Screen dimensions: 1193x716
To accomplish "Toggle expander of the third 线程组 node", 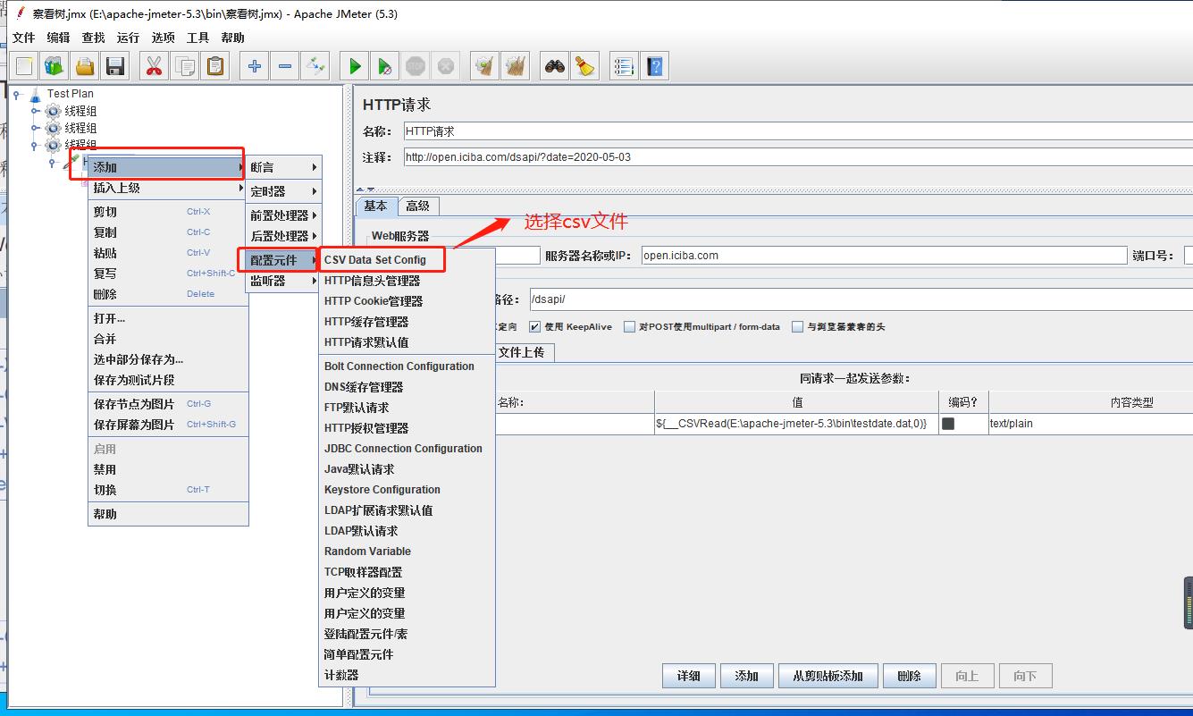I will (x=36, y=145).
